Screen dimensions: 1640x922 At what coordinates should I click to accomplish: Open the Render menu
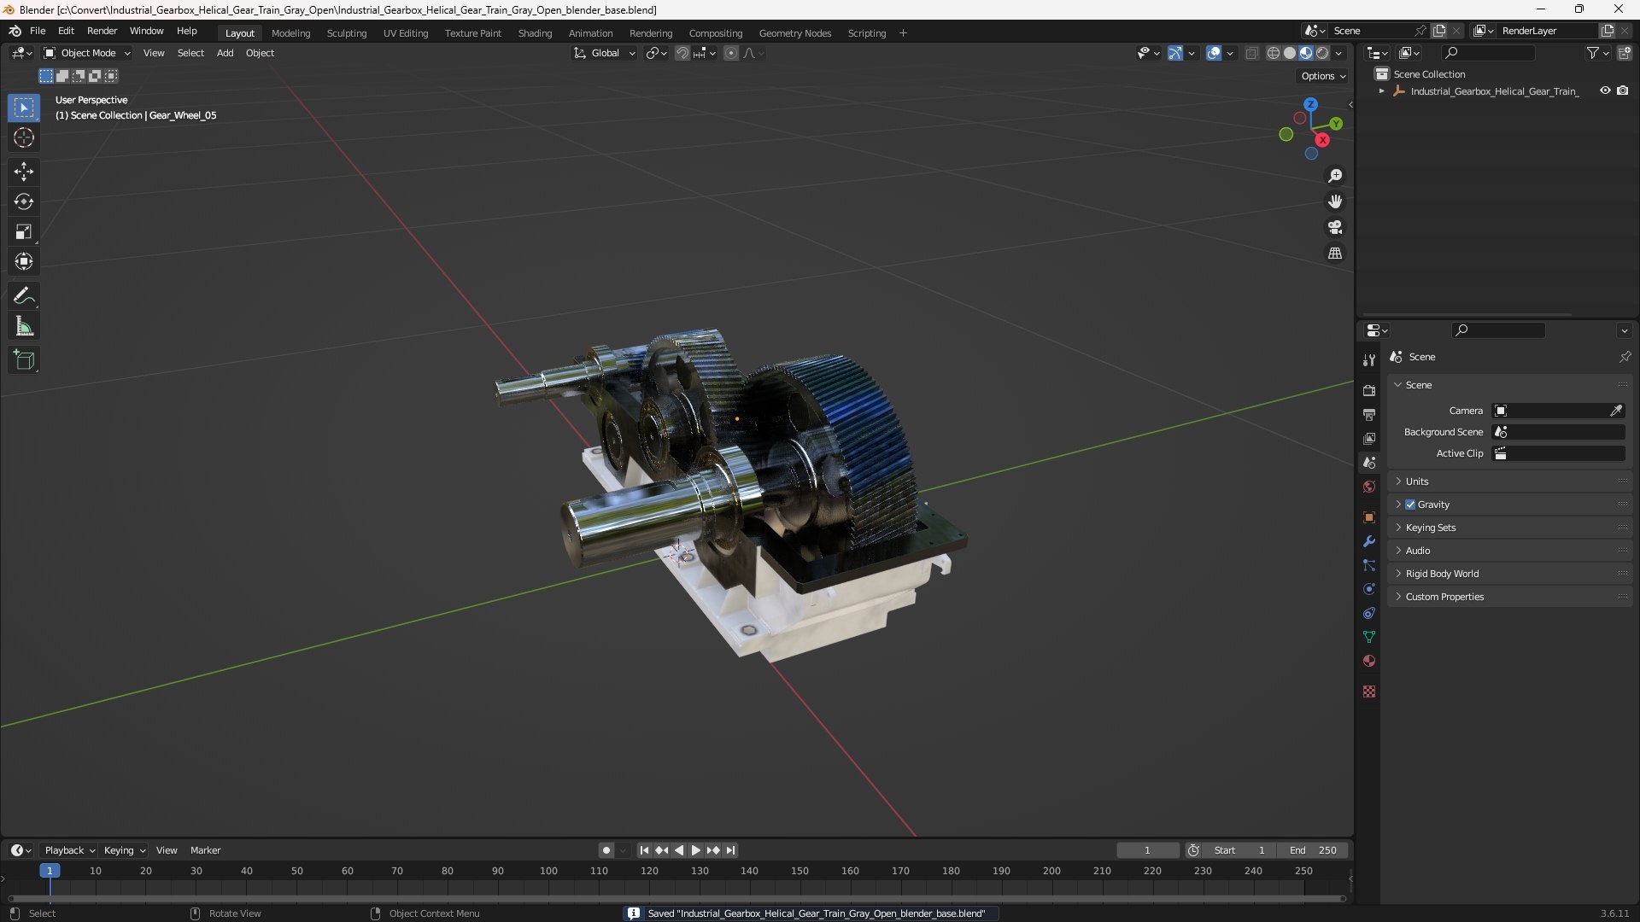point(102,31)
